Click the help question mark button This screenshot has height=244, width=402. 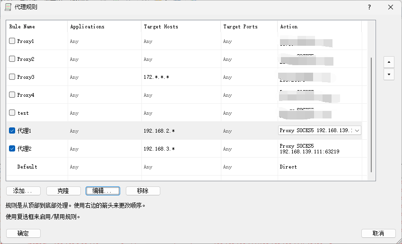point(369,7)
